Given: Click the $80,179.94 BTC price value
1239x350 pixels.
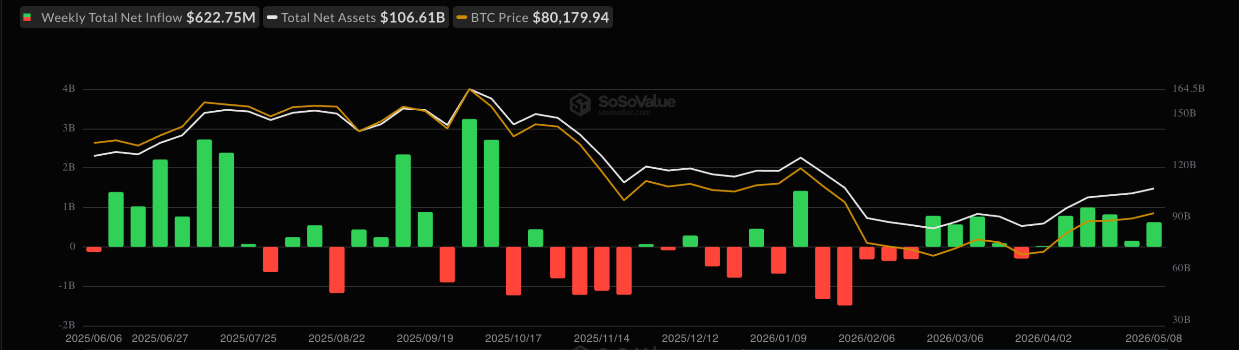Looking at the screenshot, I should point(571,17).
